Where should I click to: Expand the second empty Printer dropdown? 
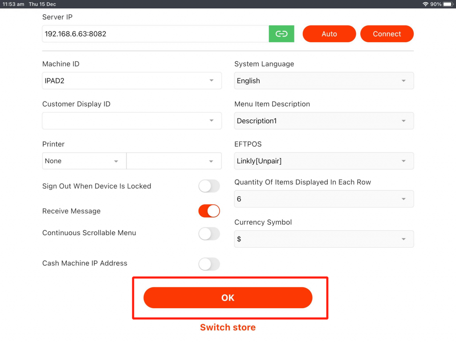click(x=174, y=161)
